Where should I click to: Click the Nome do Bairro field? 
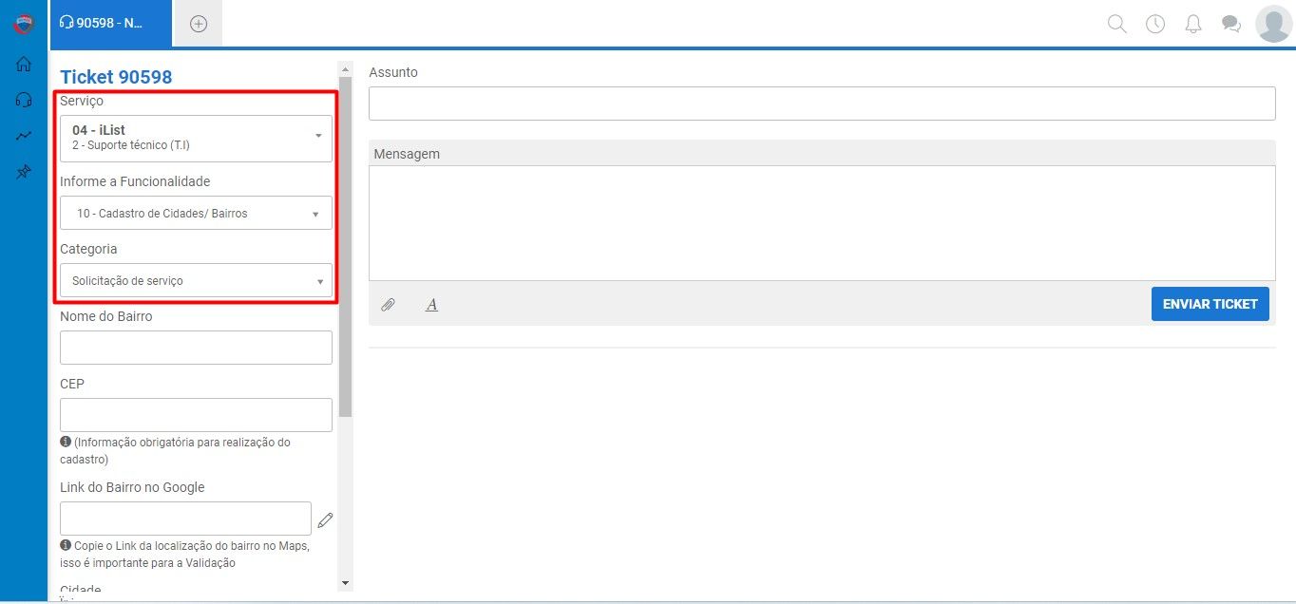196,348
